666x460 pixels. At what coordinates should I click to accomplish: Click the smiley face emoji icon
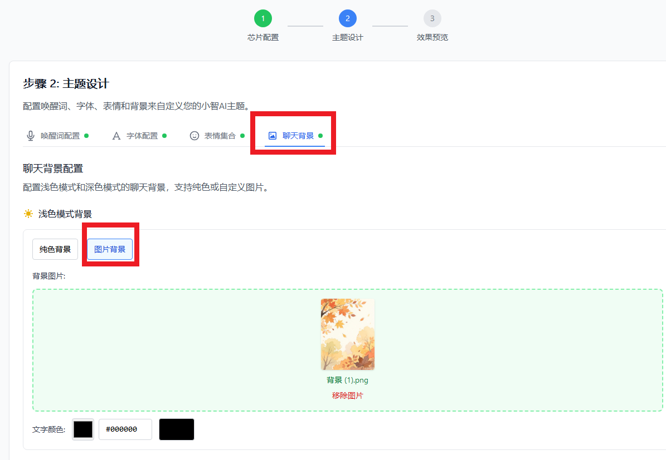pos(195,136)
